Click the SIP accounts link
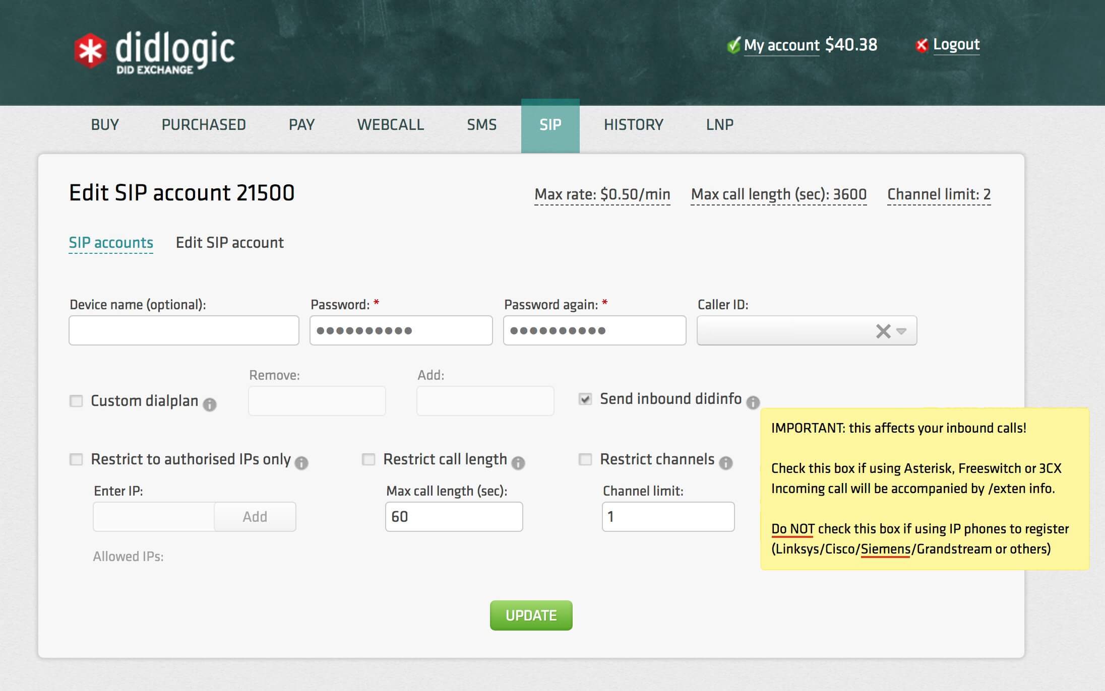Screen dimensions: 1105x691 111,242
